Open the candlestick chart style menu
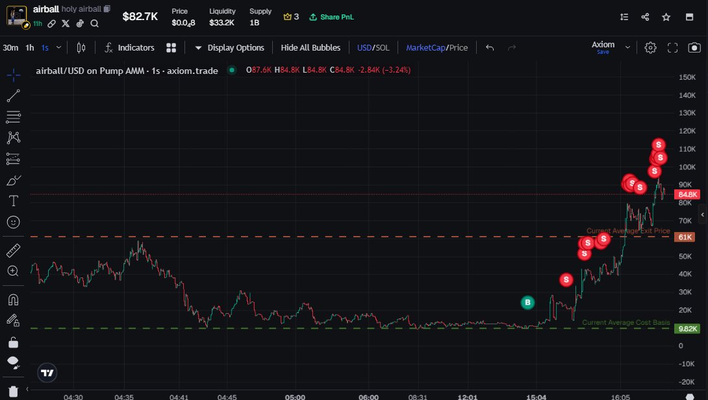708x400 pixels. pos(81,48)
